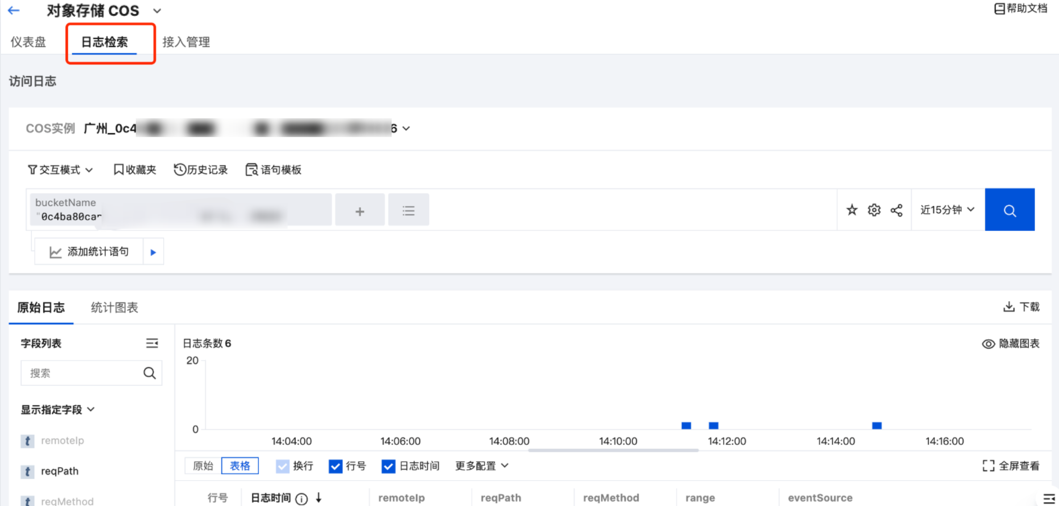This screenshot has width=1059, height=506.
Task: Expand 显示指定字段 dropdown
Action: 58,409
